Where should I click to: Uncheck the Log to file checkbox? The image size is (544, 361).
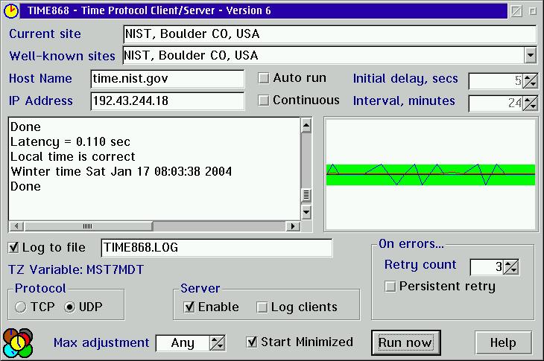(13, 247)
